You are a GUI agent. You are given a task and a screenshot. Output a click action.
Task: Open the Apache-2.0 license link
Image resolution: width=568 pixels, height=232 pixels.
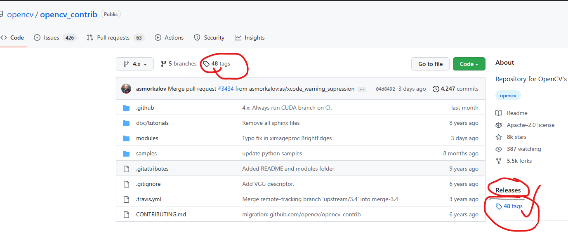click(530, 125)
